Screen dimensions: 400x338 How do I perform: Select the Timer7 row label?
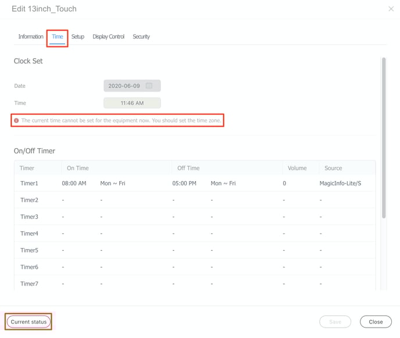tap(29, 284)
